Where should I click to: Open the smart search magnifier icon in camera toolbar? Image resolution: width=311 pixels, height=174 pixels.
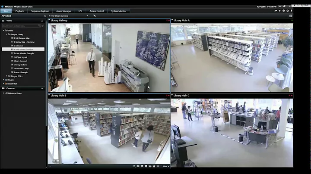pos(134,166)
